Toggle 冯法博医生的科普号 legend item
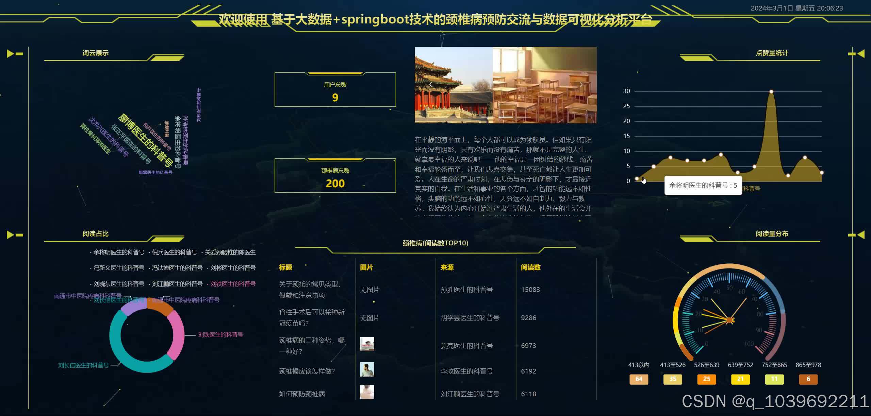Image resolution: width=871 pixels, height=416 pixels. pyautogui.click(x=177, y=268)
